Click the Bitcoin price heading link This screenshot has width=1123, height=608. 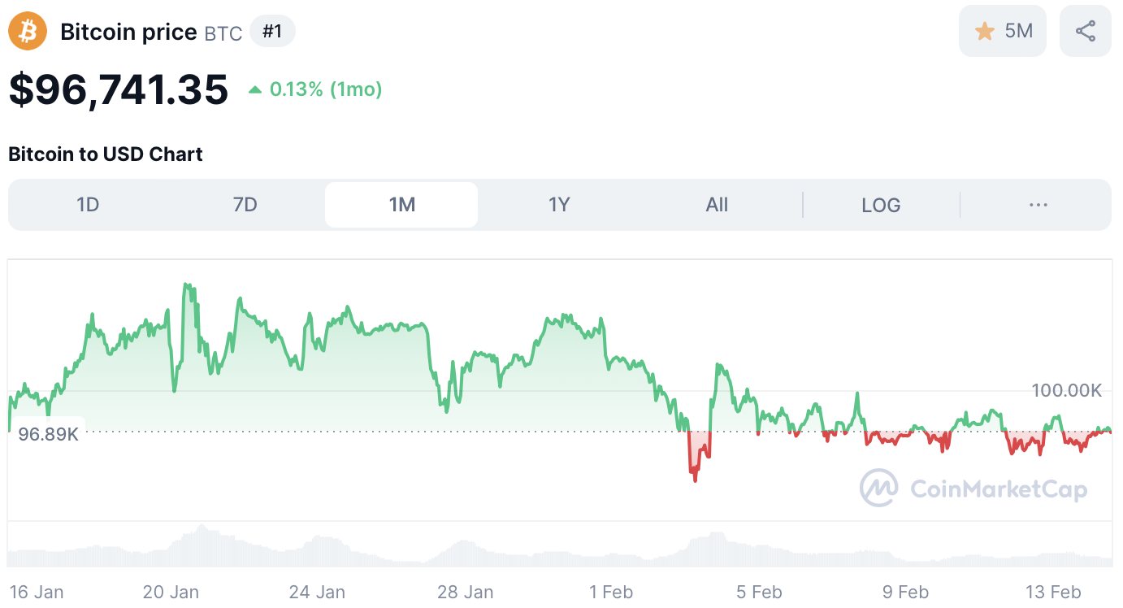[127, 31]
